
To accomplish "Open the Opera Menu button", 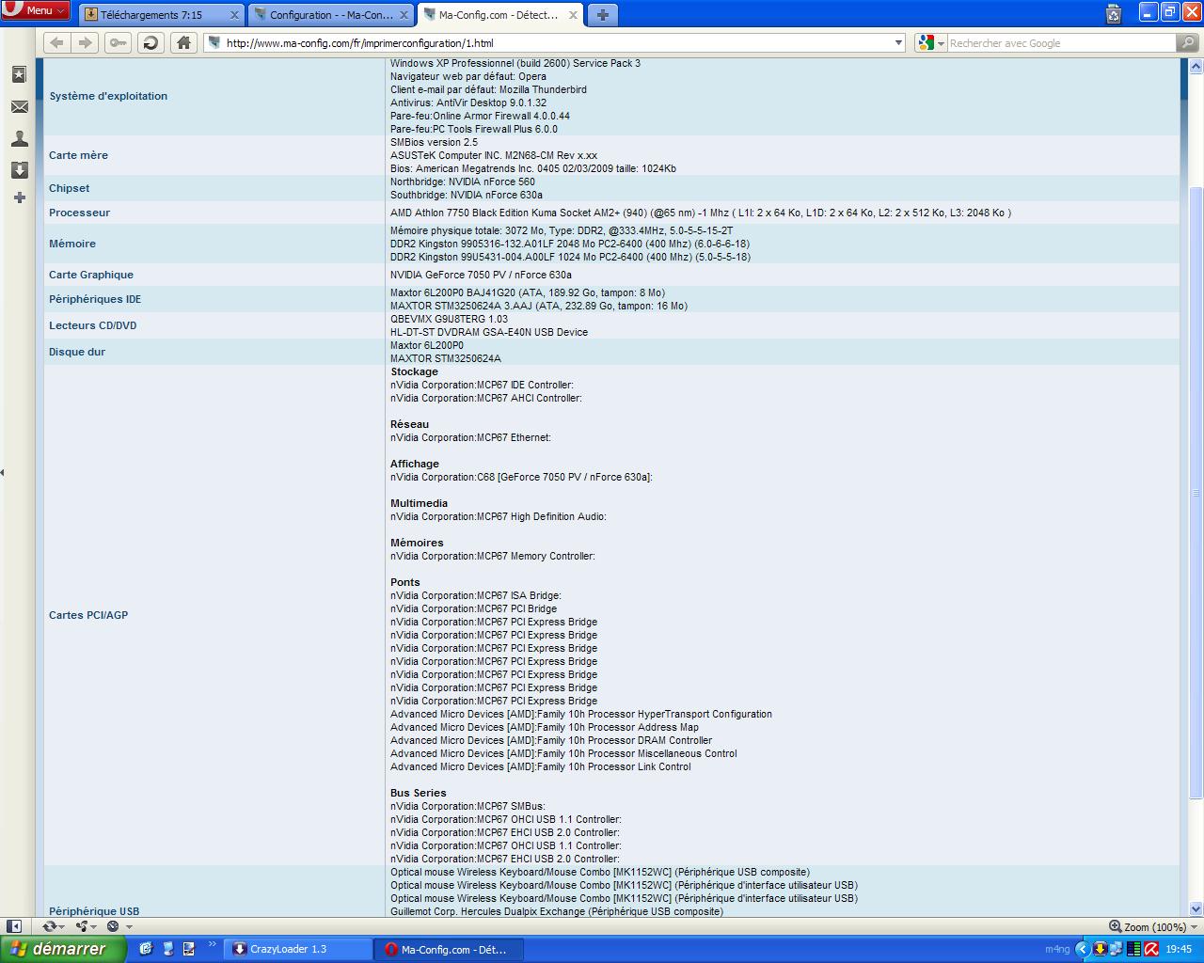I will (x=37, y=10).
